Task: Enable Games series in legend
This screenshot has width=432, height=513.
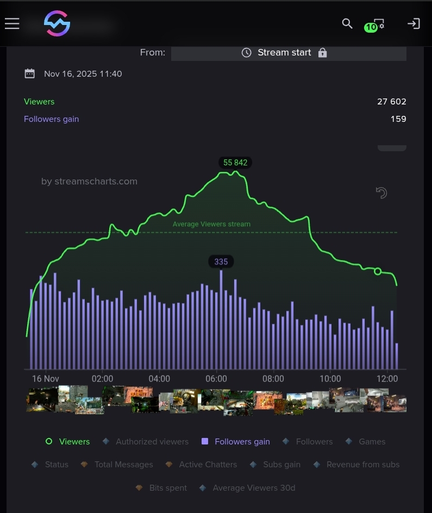Action: (366, 441)
